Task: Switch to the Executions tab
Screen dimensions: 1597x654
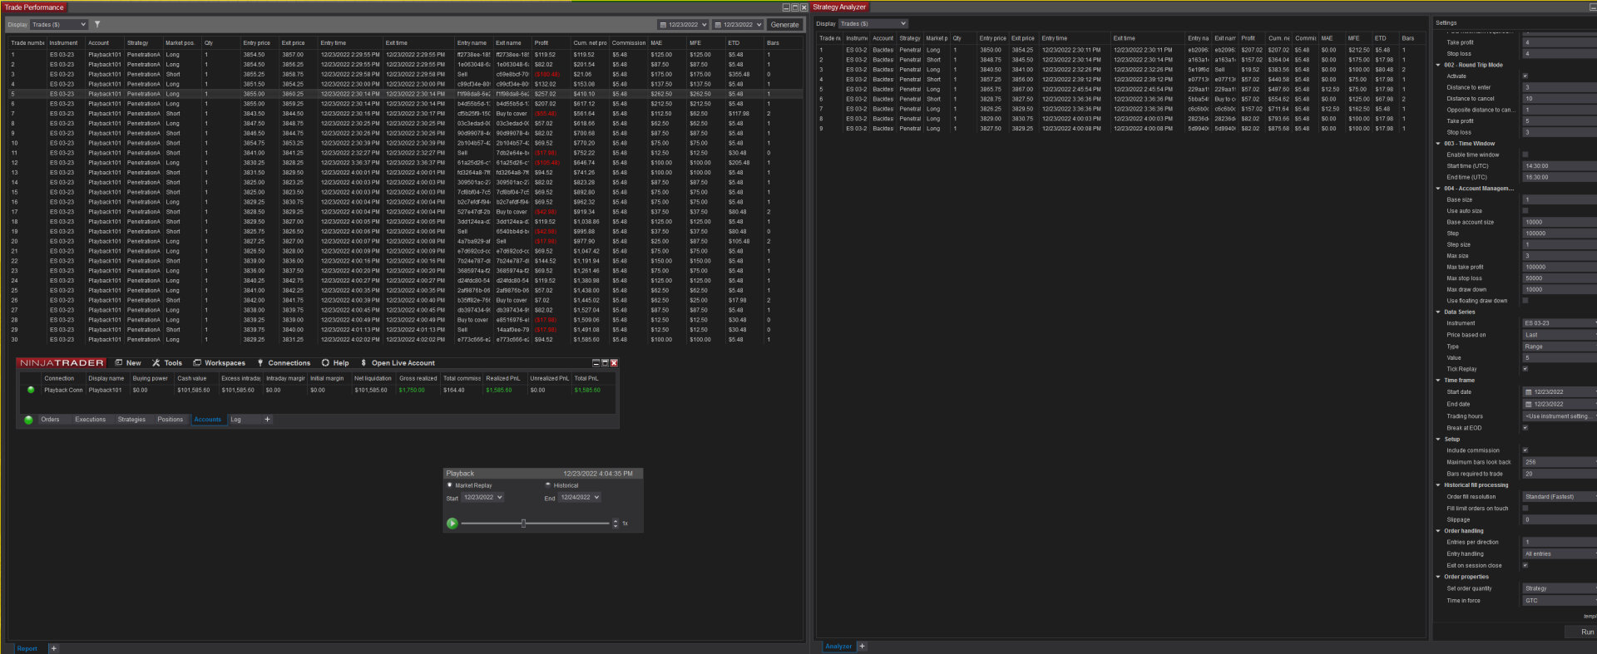Action: (x=90, y=420)
